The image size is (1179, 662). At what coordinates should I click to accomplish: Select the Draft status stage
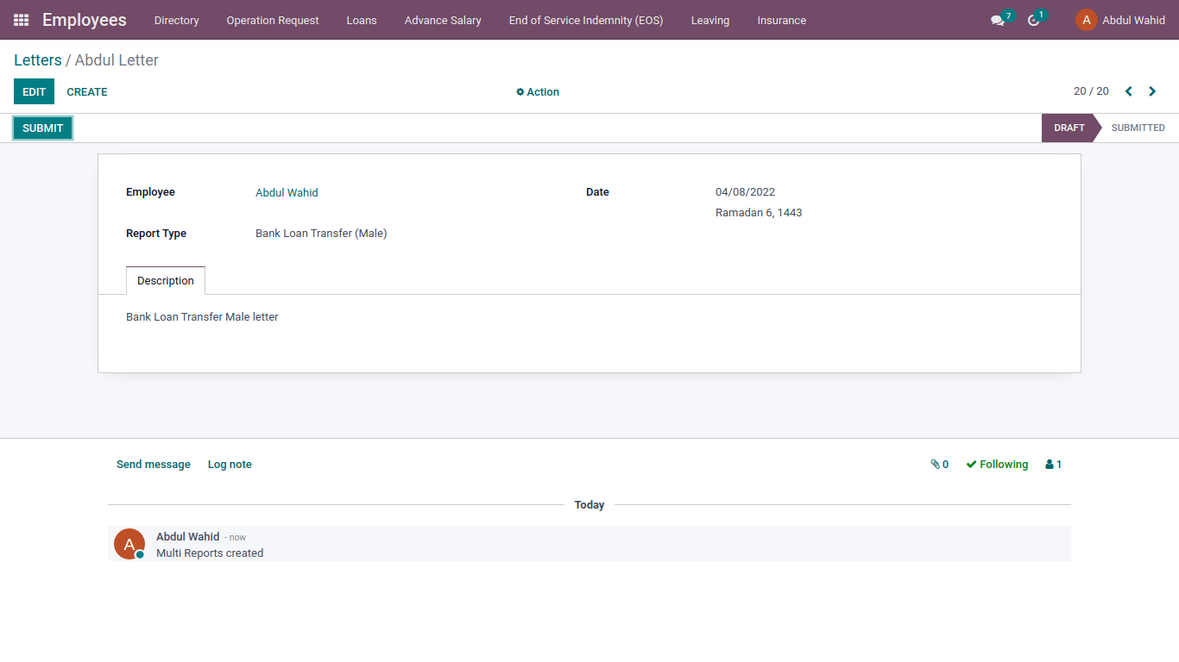1069,128
